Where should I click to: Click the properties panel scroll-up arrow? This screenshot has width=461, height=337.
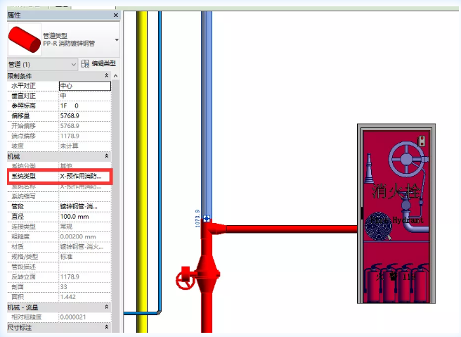(115, 76)
